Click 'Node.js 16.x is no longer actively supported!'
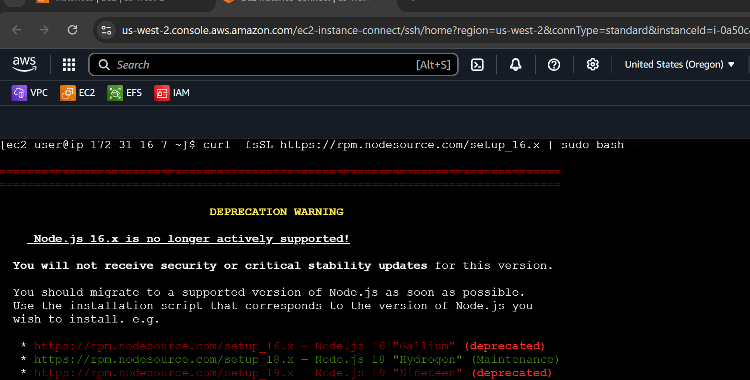 (189, 239)
